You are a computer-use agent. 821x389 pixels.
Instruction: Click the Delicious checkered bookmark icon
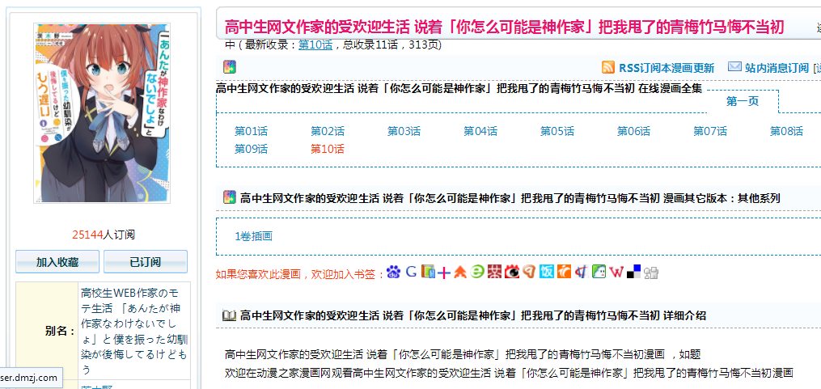pyautogui.click(x=633, y=273)
